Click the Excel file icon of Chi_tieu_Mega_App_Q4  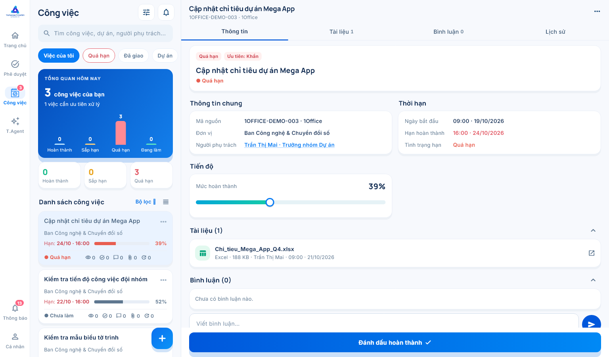(203, 253)
